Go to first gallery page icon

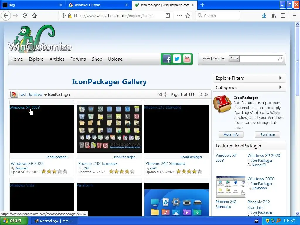point(160,95)
